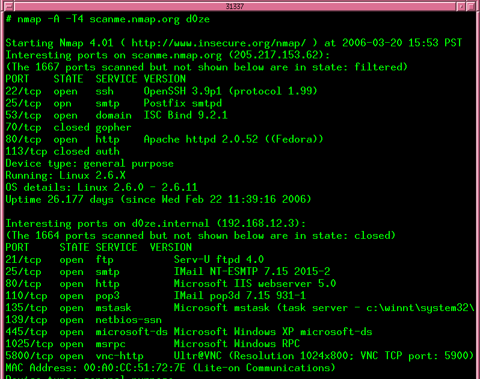
Task: Click the 'ftp' service on 21/tcp
Action: tap(105, 260)
